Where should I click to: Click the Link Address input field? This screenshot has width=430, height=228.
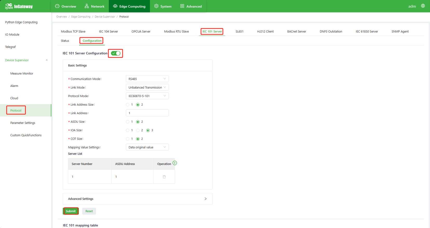point(147,113)
